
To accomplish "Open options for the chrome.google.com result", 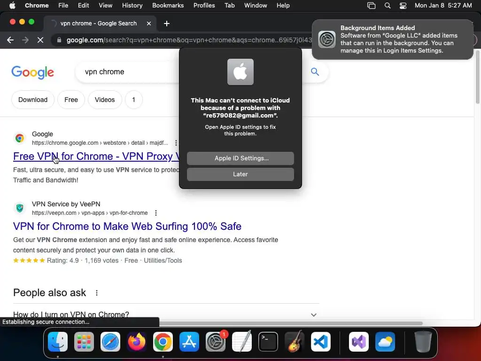I will point(176,143).
